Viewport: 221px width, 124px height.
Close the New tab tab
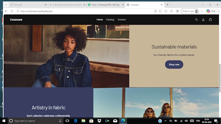45,5
